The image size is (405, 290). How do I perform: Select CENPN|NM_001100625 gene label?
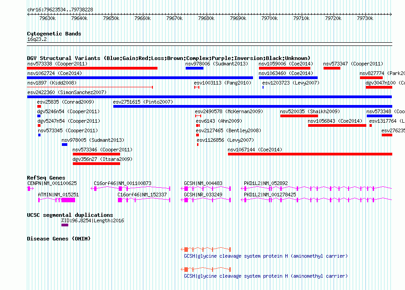[52, 183]
